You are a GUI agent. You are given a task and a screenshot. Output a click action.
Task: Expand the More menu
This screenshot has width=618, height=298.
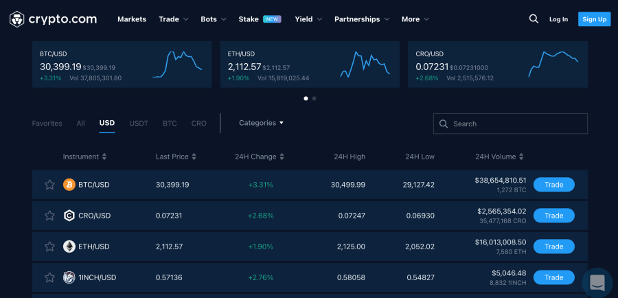tap(415, 19)
